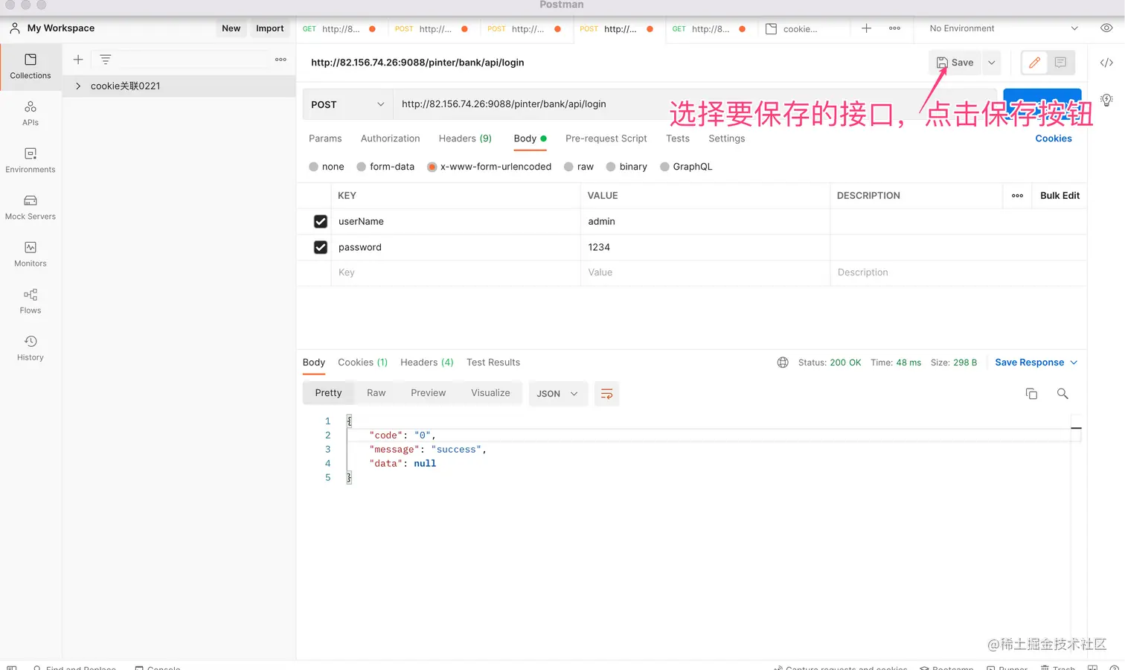Open Flows in the sidebar
The width and height of the screenshot is (1125, 670).
pos(31,301)
